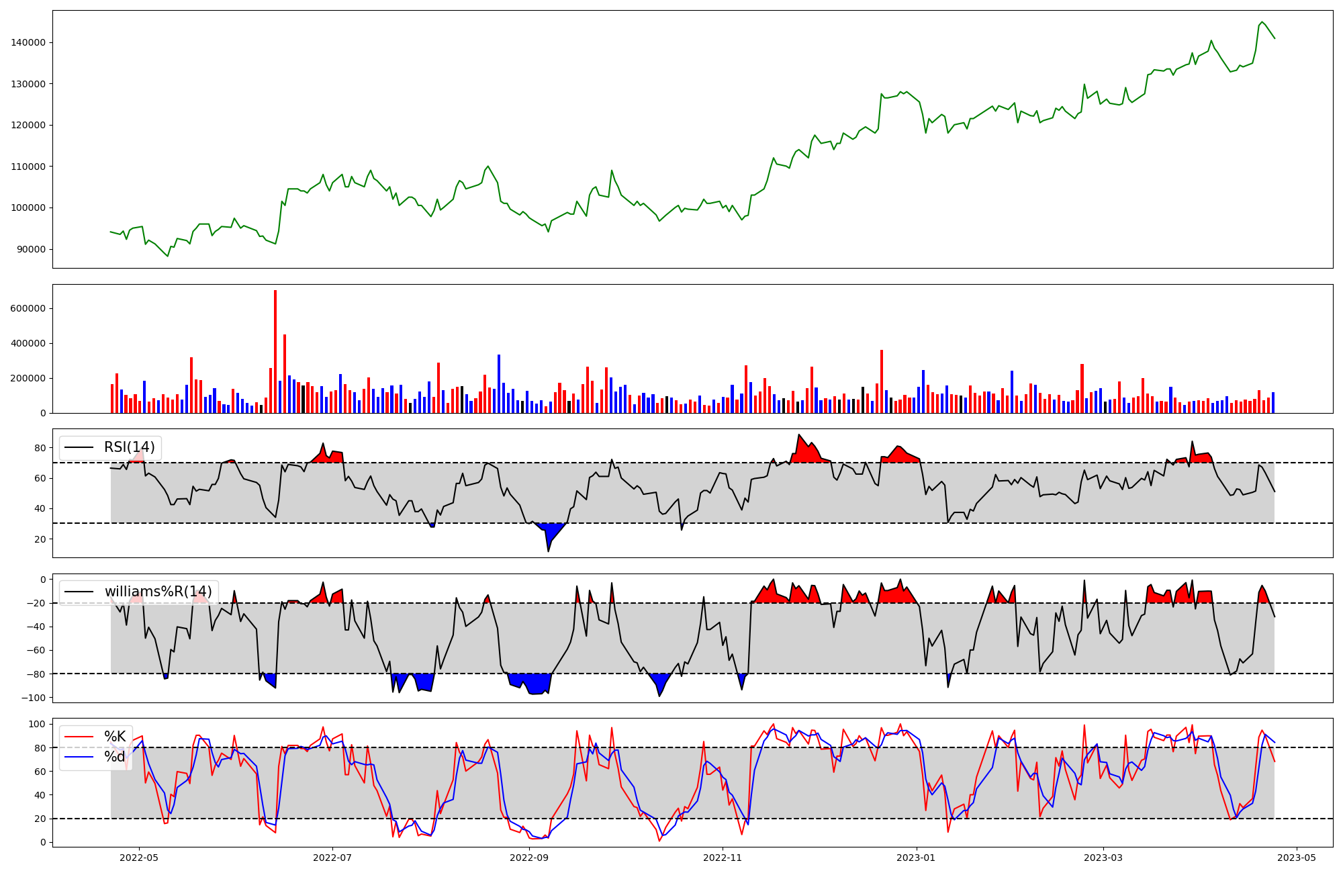
Task: Click the RSI(14) legend label
Action: tap(129, 447)
